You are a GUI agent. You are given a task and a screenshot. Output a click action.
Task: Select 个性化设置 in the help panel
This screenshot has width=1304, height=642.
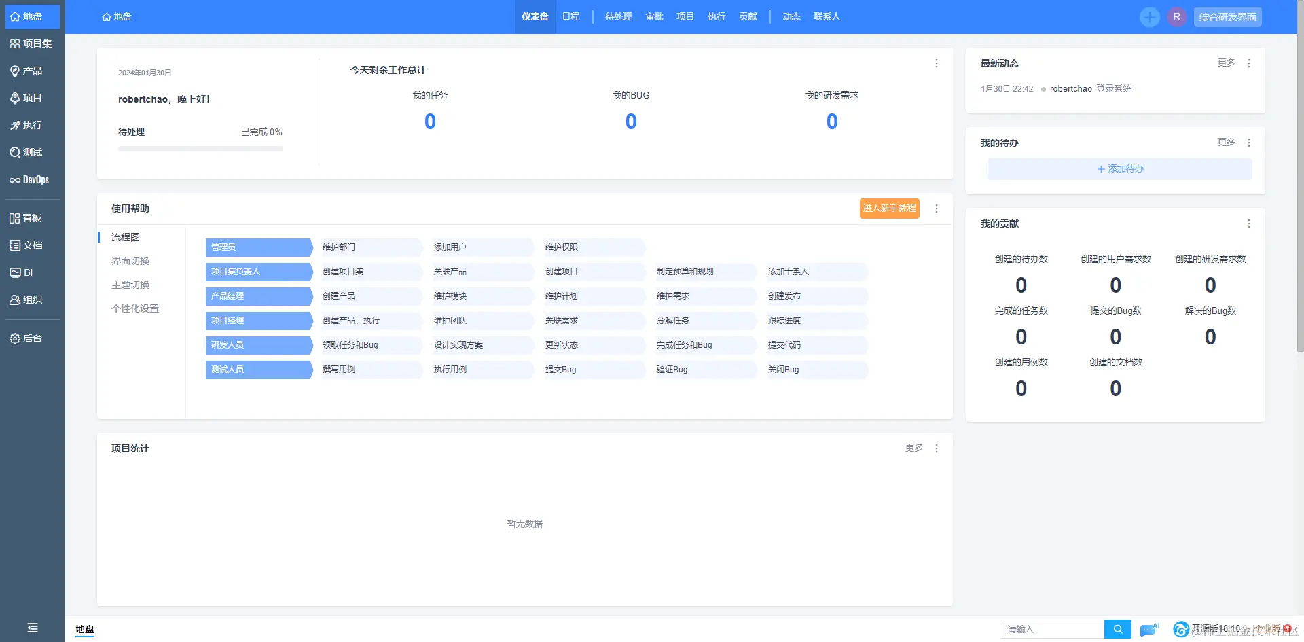coord(135,308)
